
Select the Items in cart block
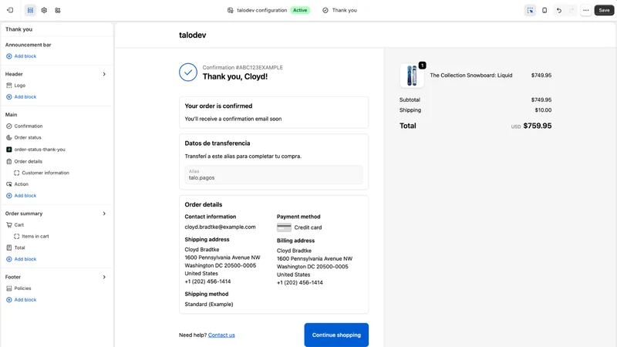pos(35,237)
